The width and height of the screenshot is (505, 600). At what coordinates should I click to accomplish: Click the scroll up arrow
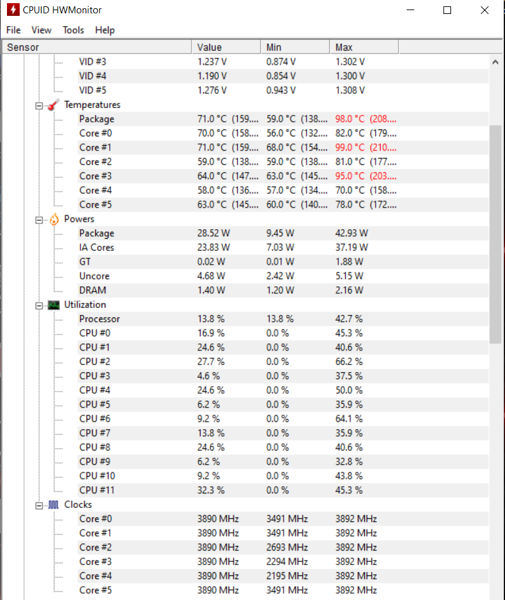495,62
